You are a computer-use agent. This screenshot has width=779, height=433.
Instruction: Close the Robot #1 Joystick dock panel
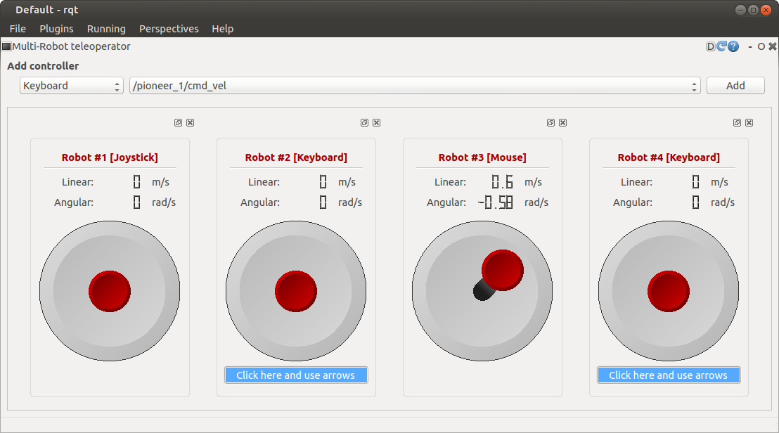coord(190,122)
